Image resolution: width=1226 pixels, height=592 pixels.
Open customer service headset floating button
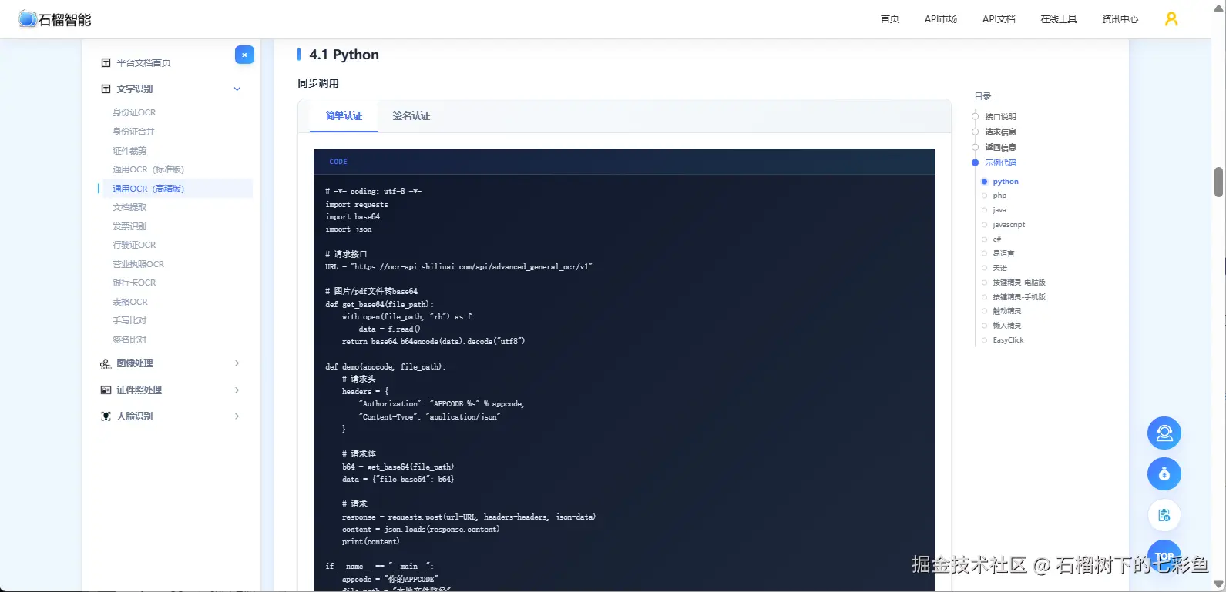click(x=1164, y=433)
